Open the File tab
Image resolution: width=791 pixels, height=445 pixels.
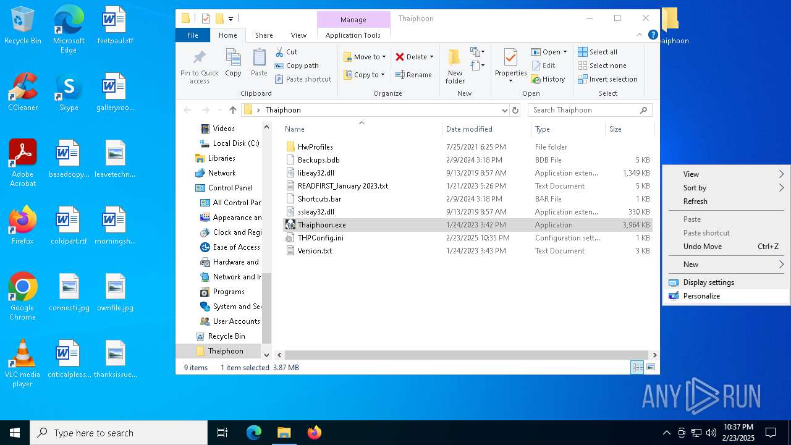(x=193, y=35)
